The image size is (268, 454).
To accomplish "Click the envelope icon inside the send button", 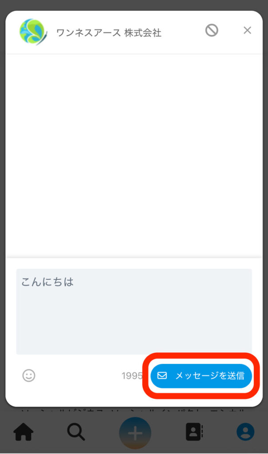I will click(162, 376).
